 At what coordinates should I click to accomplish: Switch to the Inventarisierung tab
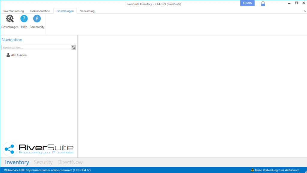pos(13,11)
